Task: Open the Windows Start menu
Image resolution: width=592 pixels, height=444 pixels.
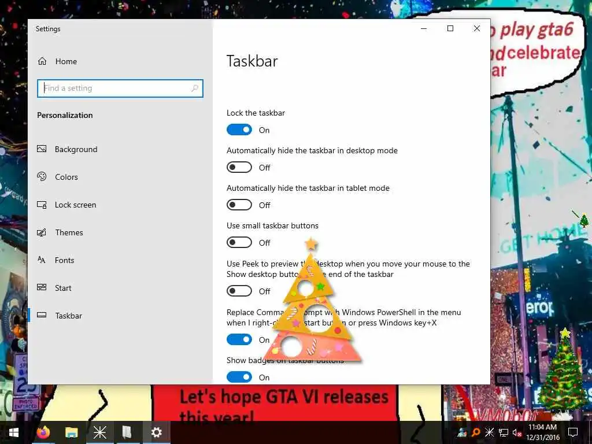Action: pyautogui.click(x=14, y=432)
